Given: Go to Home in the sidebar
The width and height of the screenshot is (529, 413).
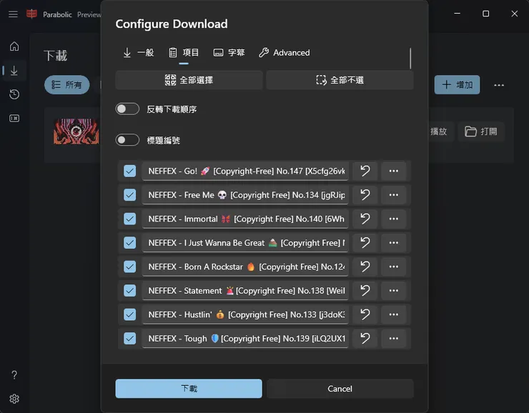Looking at the screenshot, I should pyautogui.click(x=14, y=46).
